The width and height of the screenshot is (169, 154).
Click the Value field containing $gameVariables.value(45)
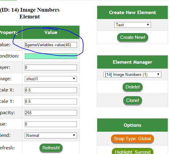pyautogui.click(x=51, y=45)
